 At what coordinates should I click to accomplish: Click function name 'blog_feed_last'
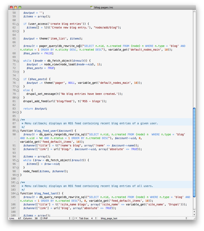tap(46, 193)
